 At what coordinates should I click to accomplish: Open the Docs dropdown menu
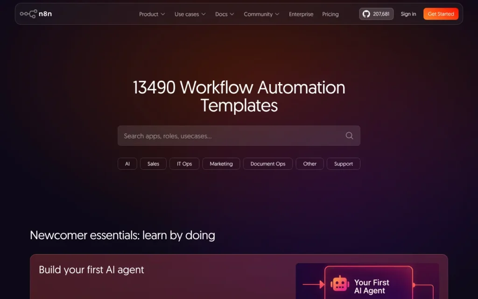pos(225,14)
